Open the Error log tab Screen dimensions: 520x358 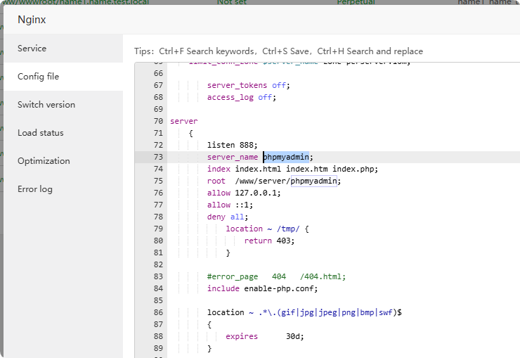[35, 189]
